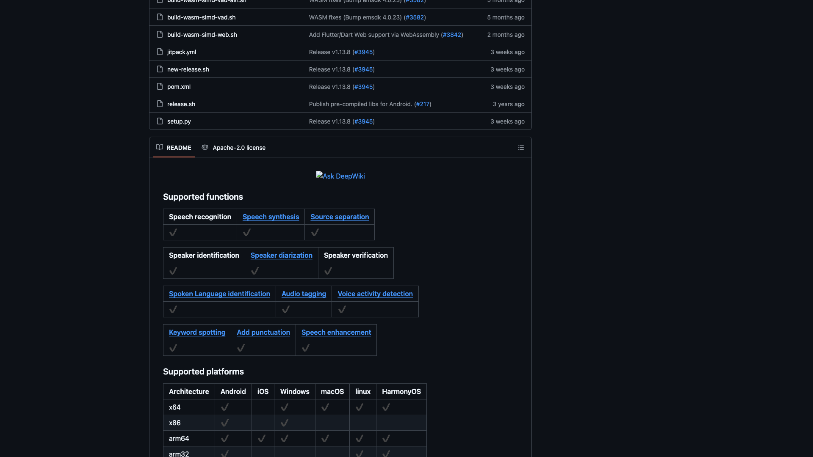Open pull request #217 link
The height and width of the screenshot is (457, 813).
(x=423, y=104)
